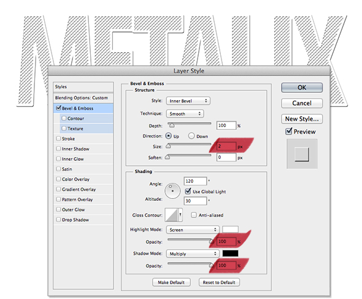
Task: Click the New Style... button
Action: (x=302, y=118)
